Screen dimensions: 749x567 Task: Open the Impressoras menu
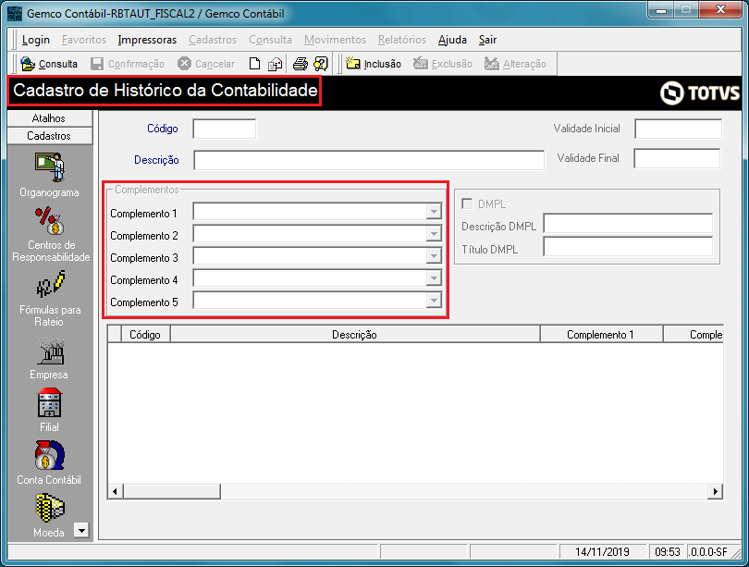pyautogui.click(x=147, y=40)
